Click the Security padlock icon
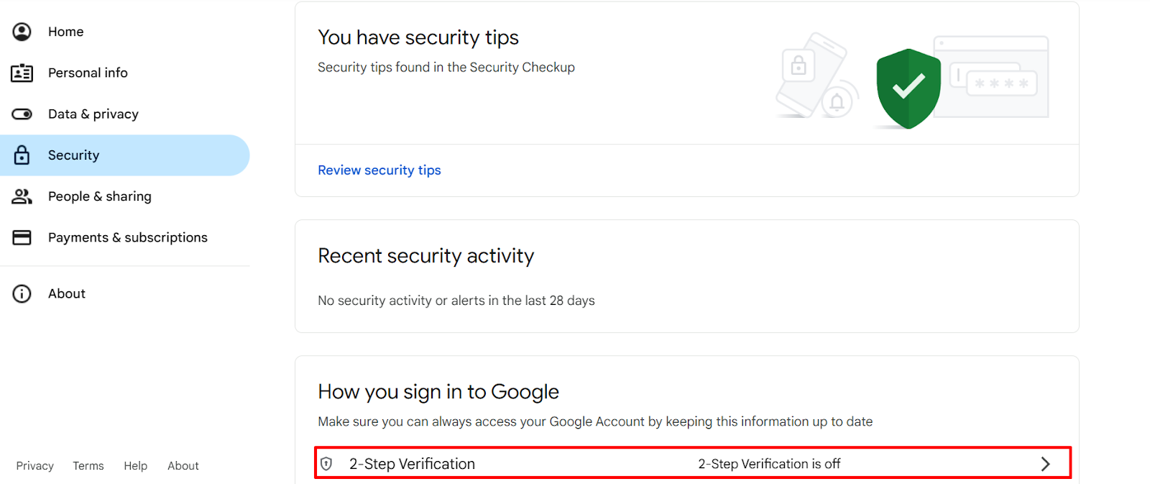 click(x=22, y=155)
